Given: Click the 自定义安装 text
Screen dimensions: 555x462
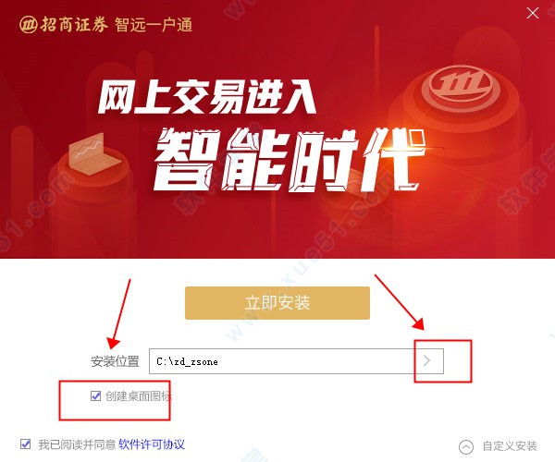Looking at the screenshot, I should point(510,446).
